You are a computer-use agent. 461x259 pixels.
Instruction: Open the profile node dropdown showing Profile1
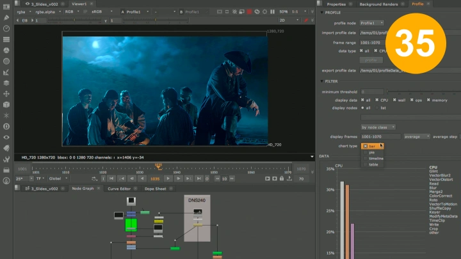tap(372, 23)
